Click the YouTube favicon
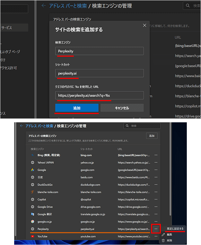Image resolution: width=201 pixels, height=245 pixels. point(33,236)
